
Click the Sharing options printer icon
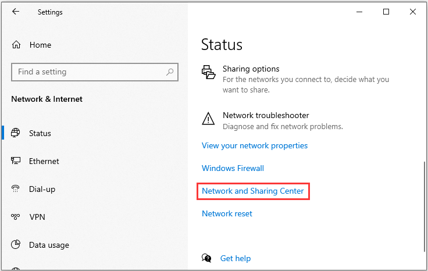tap(208, 72)
